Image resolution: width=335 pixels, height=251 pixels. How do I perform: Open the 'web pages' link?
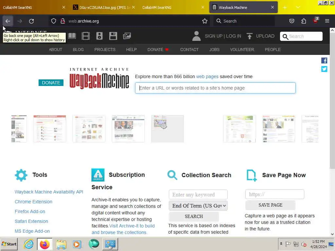[x=207, y=76]
